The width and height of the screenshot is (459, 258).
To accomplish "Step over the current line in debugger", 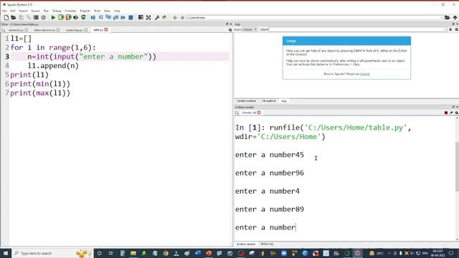I will 101,17.
